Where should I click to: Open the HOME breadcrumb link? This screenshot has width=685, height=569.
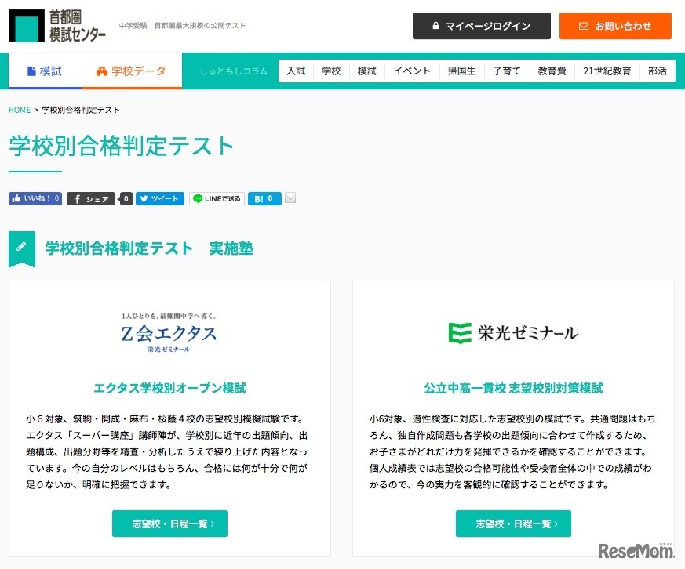[x=19, y=110]
